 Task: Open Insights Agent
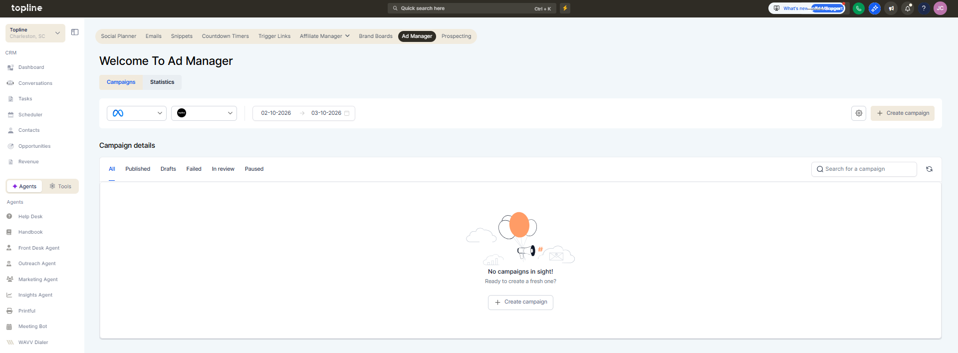coord(35,295)
